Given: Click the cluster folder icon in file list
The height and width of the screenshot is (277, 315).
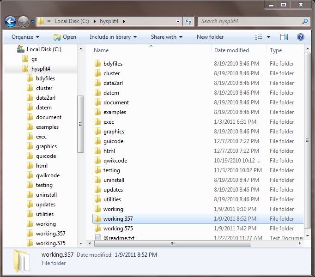Looking at the screenshot, I should (97, 73).
